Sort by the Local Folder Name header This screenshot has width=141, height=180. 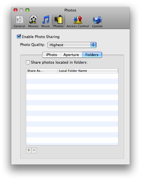tap(88, 71)
